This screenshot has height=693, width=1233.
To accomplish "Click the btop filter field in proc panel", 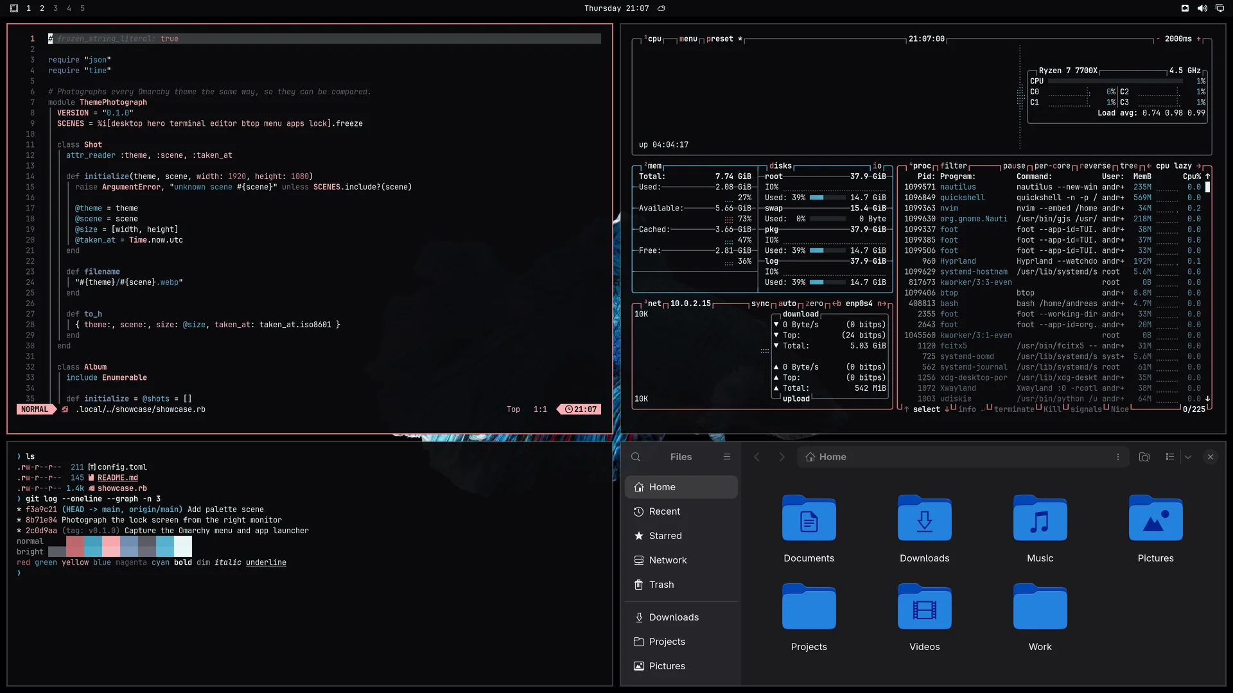I will tap(954, 166).
